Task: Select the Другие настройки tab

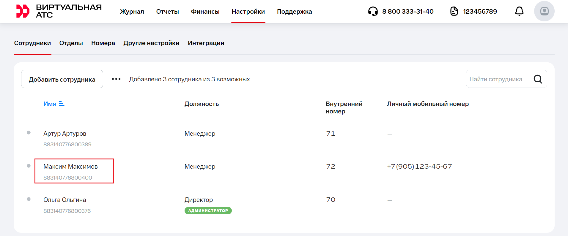Action: coord(151,43)
